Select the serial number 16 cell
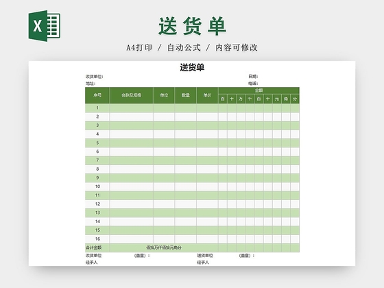 (x=97, y=239)
